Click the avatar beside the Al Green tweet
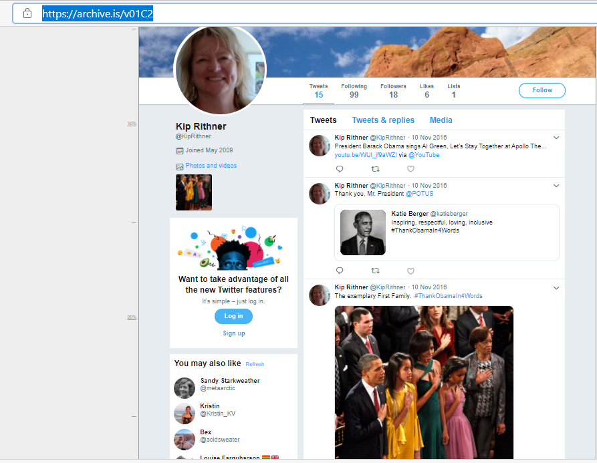597x463 pixels. (x=320, y=146)
